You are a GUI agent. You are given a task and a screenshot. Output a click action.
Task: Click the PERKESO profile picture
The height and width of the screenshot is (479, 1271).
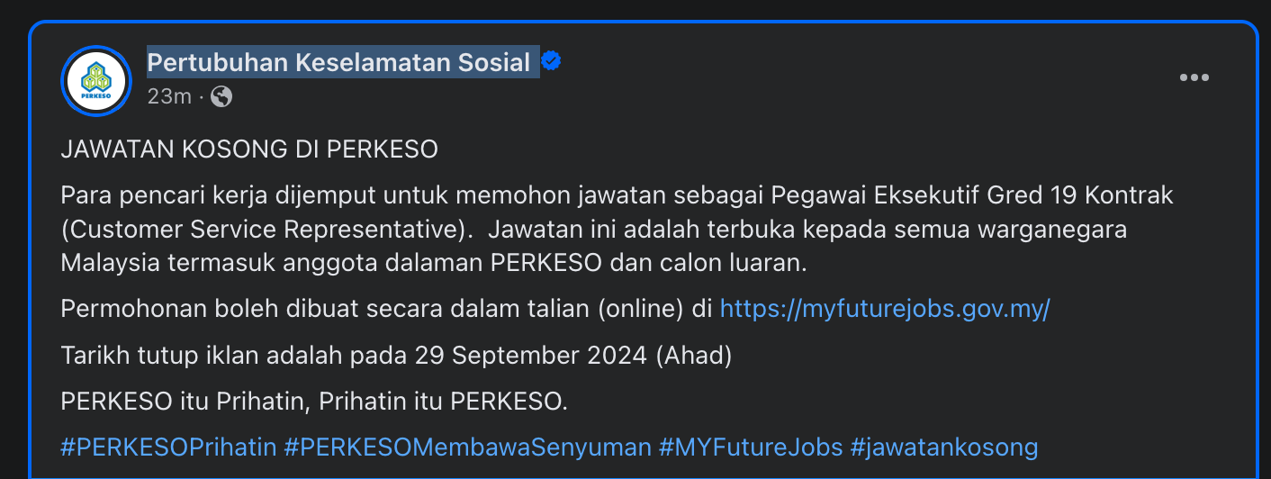tap(96, 81)
